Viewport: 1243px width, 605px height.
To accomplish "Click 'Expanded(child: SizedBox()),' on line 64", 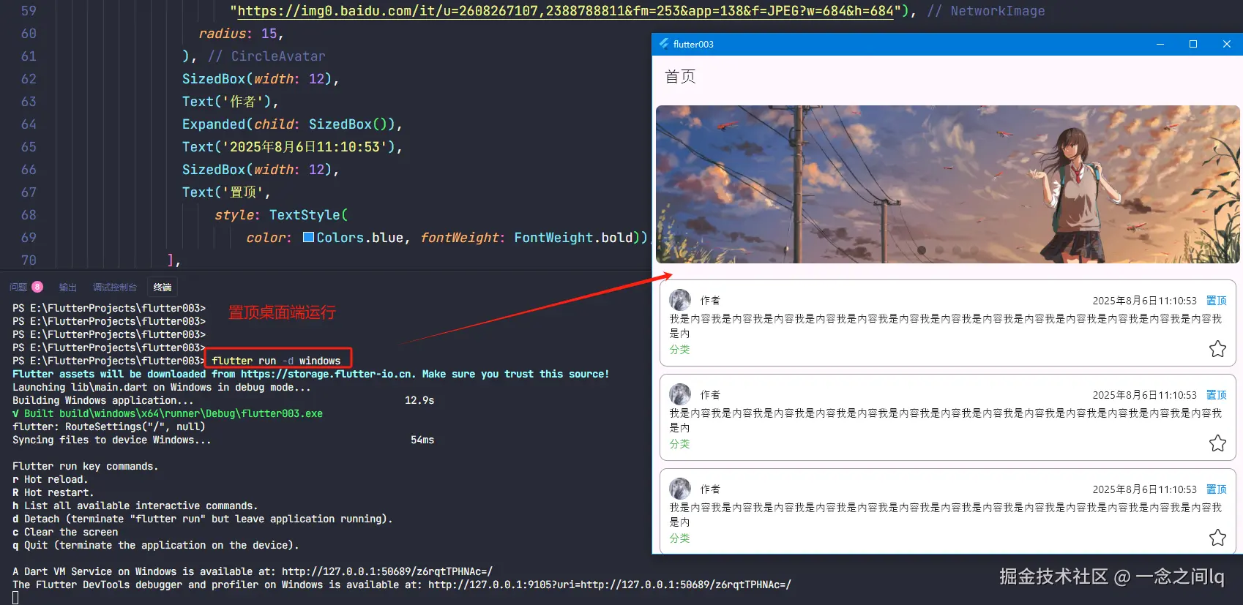I will pos(292,124).
